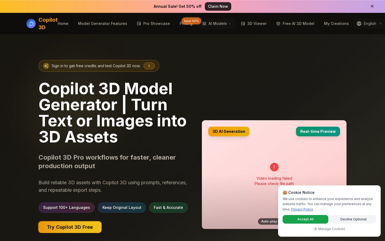Image resolution: width=385 pixels, height=241 pixels.
Task: Click the Support 100+ Languages tag
Action: click(x=67, y=208)
